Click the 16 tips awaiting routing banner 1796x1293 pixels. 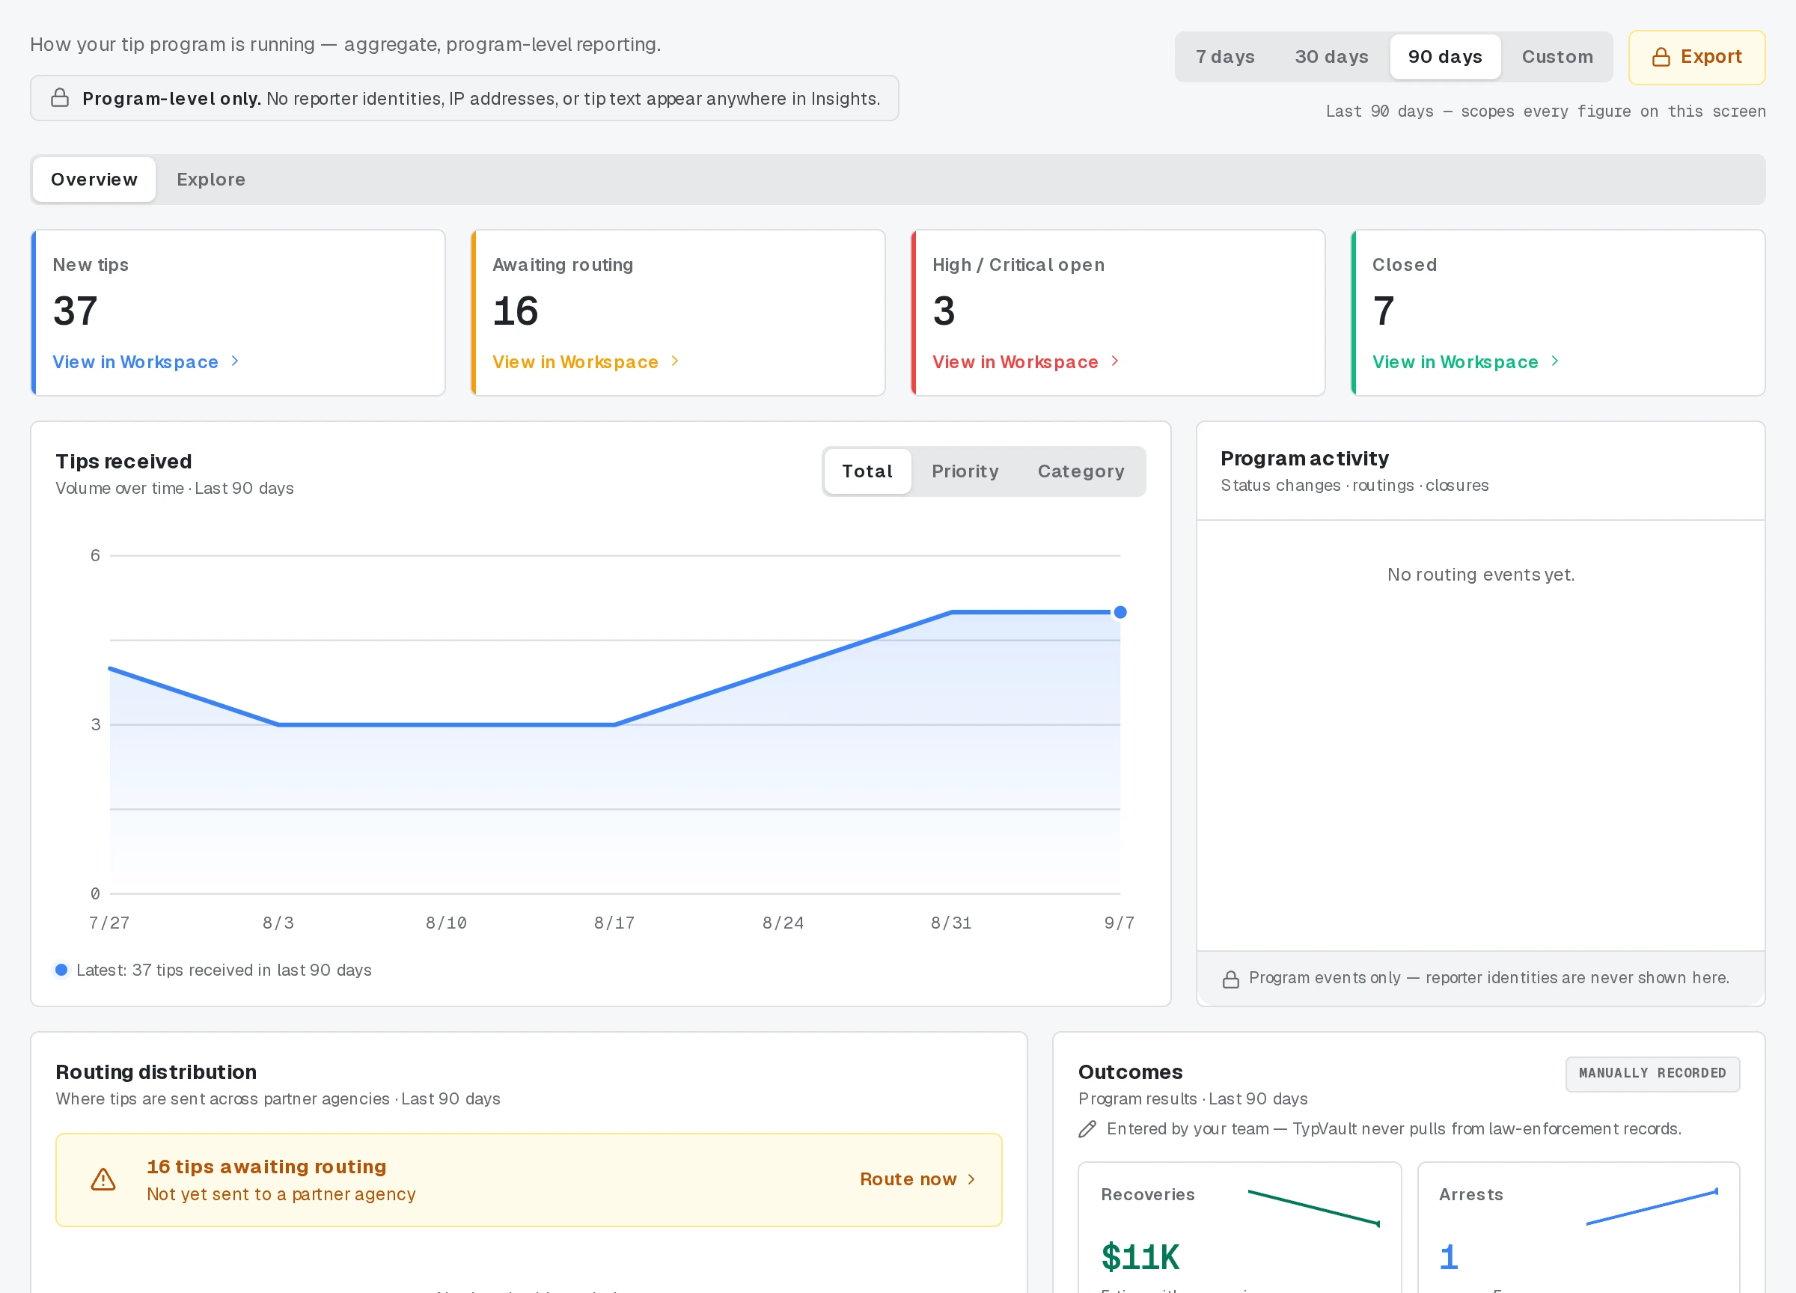point(528,1180)
